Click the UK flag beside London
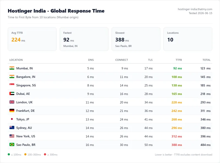220x163 pixels. click(x=12, y=102)
